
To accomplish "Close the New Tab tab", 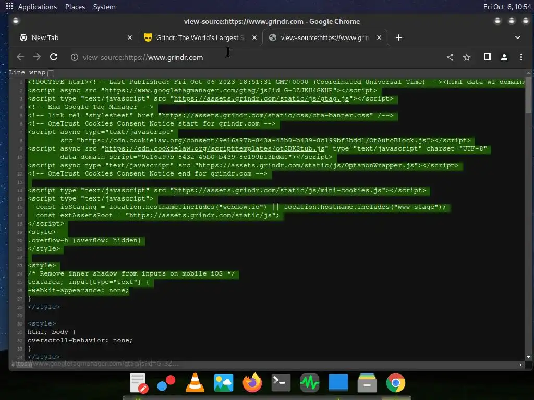I will pos(130,37).
